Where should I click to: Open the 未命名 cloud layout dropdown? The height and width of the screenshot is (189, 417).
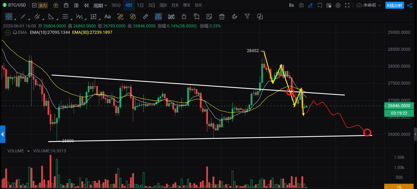point(369,5)
